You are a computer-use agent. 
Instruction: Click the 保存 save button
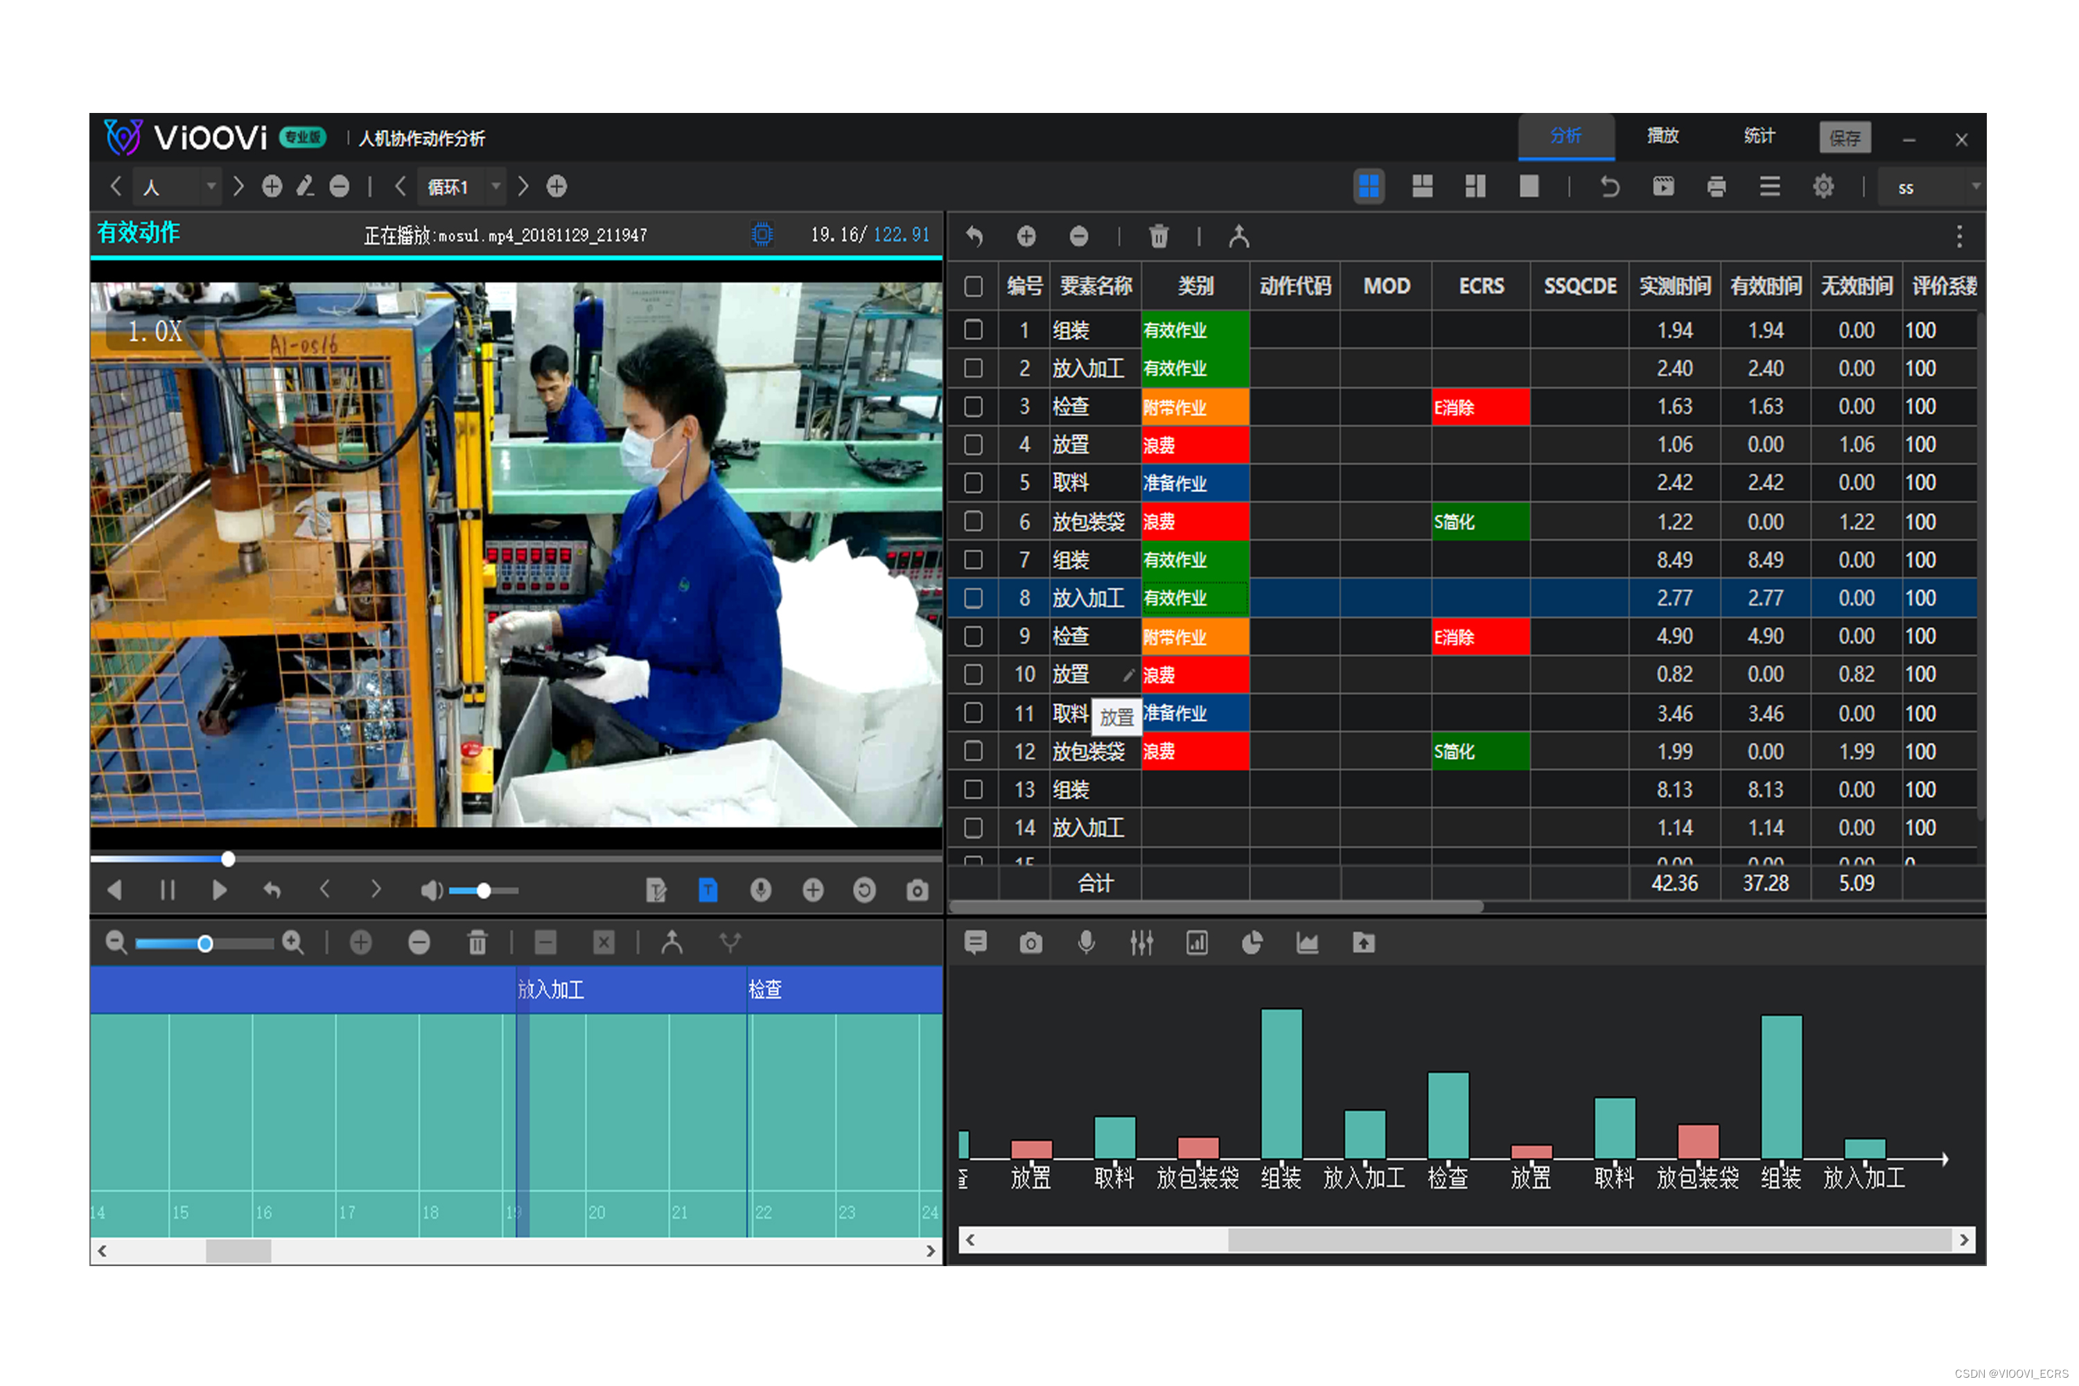pos(1844,138)
